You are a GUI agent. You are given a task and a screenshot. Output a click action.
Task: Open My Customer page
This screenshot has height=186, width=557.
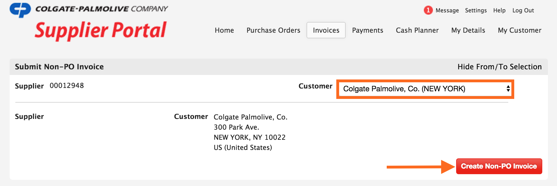[x=519, y=30]
